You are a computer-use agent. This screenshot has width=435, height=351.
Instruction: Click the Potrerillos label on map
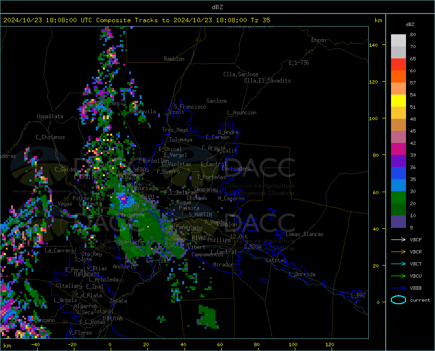point(88,198)
